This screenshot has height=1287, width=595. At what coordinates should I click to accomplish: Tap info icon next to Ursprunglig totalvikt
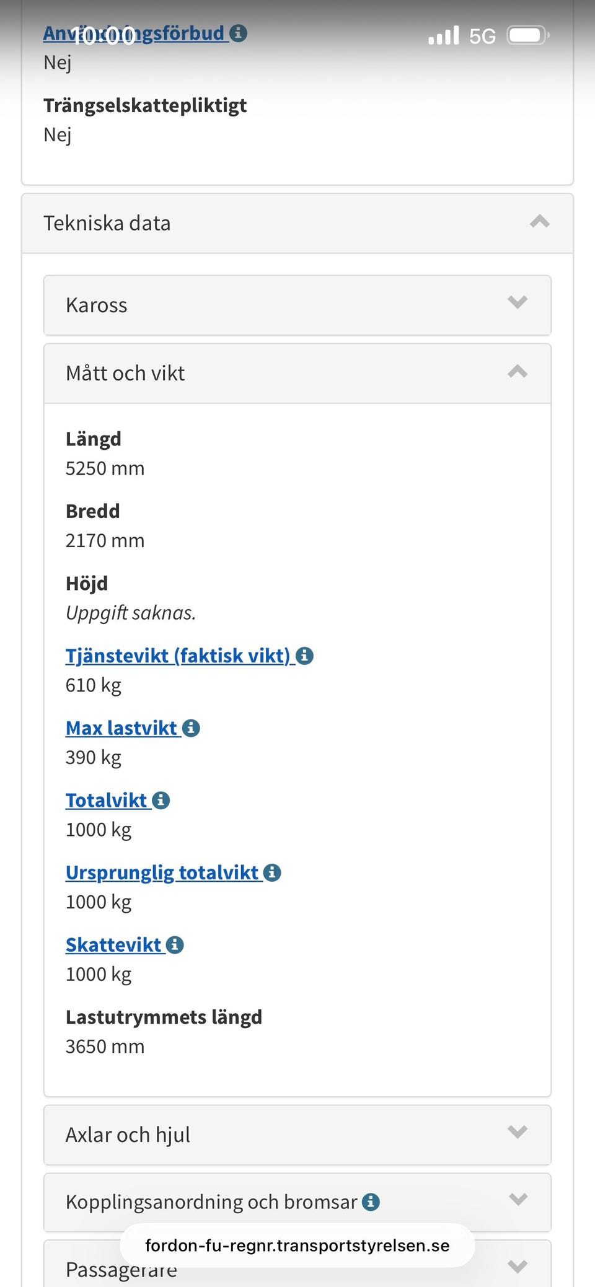[x=272, y=873]
